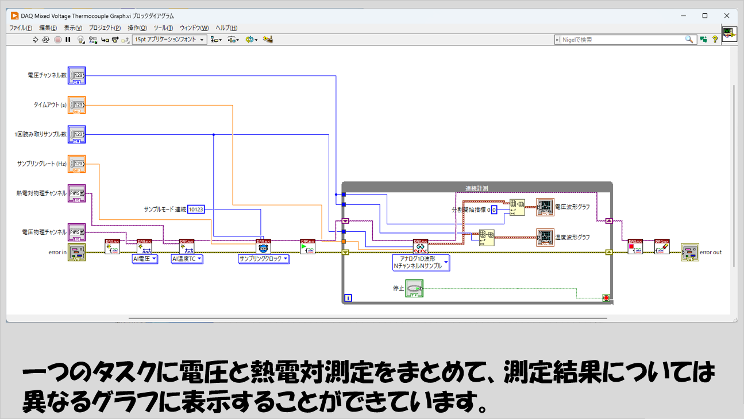Open the Align Objects dropdown
744x419 pixels.
(217, 40)
